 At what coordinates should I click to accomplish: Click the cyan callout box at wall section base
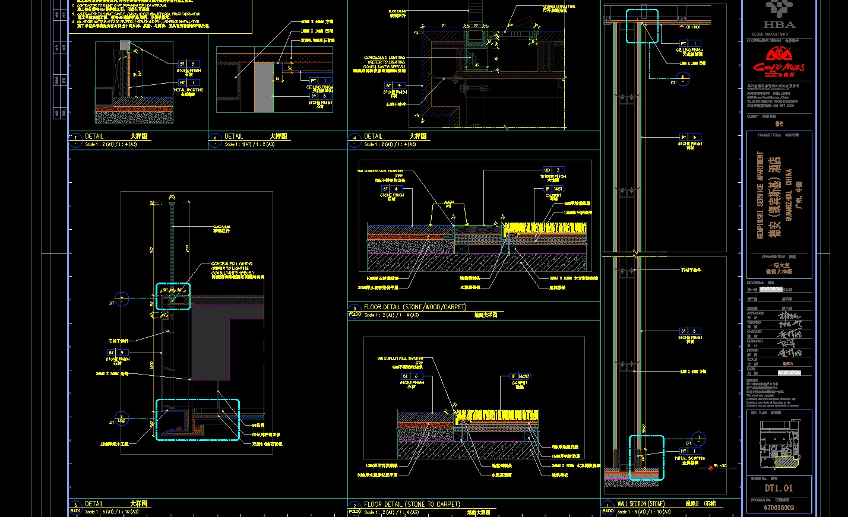646,458
